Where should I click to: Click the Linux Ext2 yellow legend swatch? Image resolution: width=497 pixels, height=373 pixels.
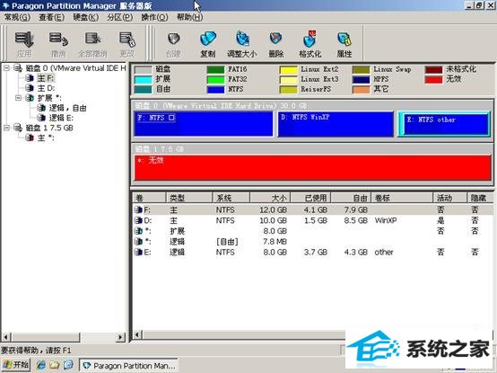point(288,69)
